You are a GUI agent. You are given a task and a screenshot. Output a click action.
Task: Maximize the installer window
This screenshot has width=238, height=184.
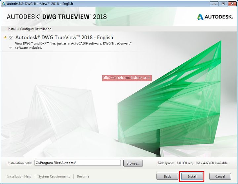tap(223, 4)
